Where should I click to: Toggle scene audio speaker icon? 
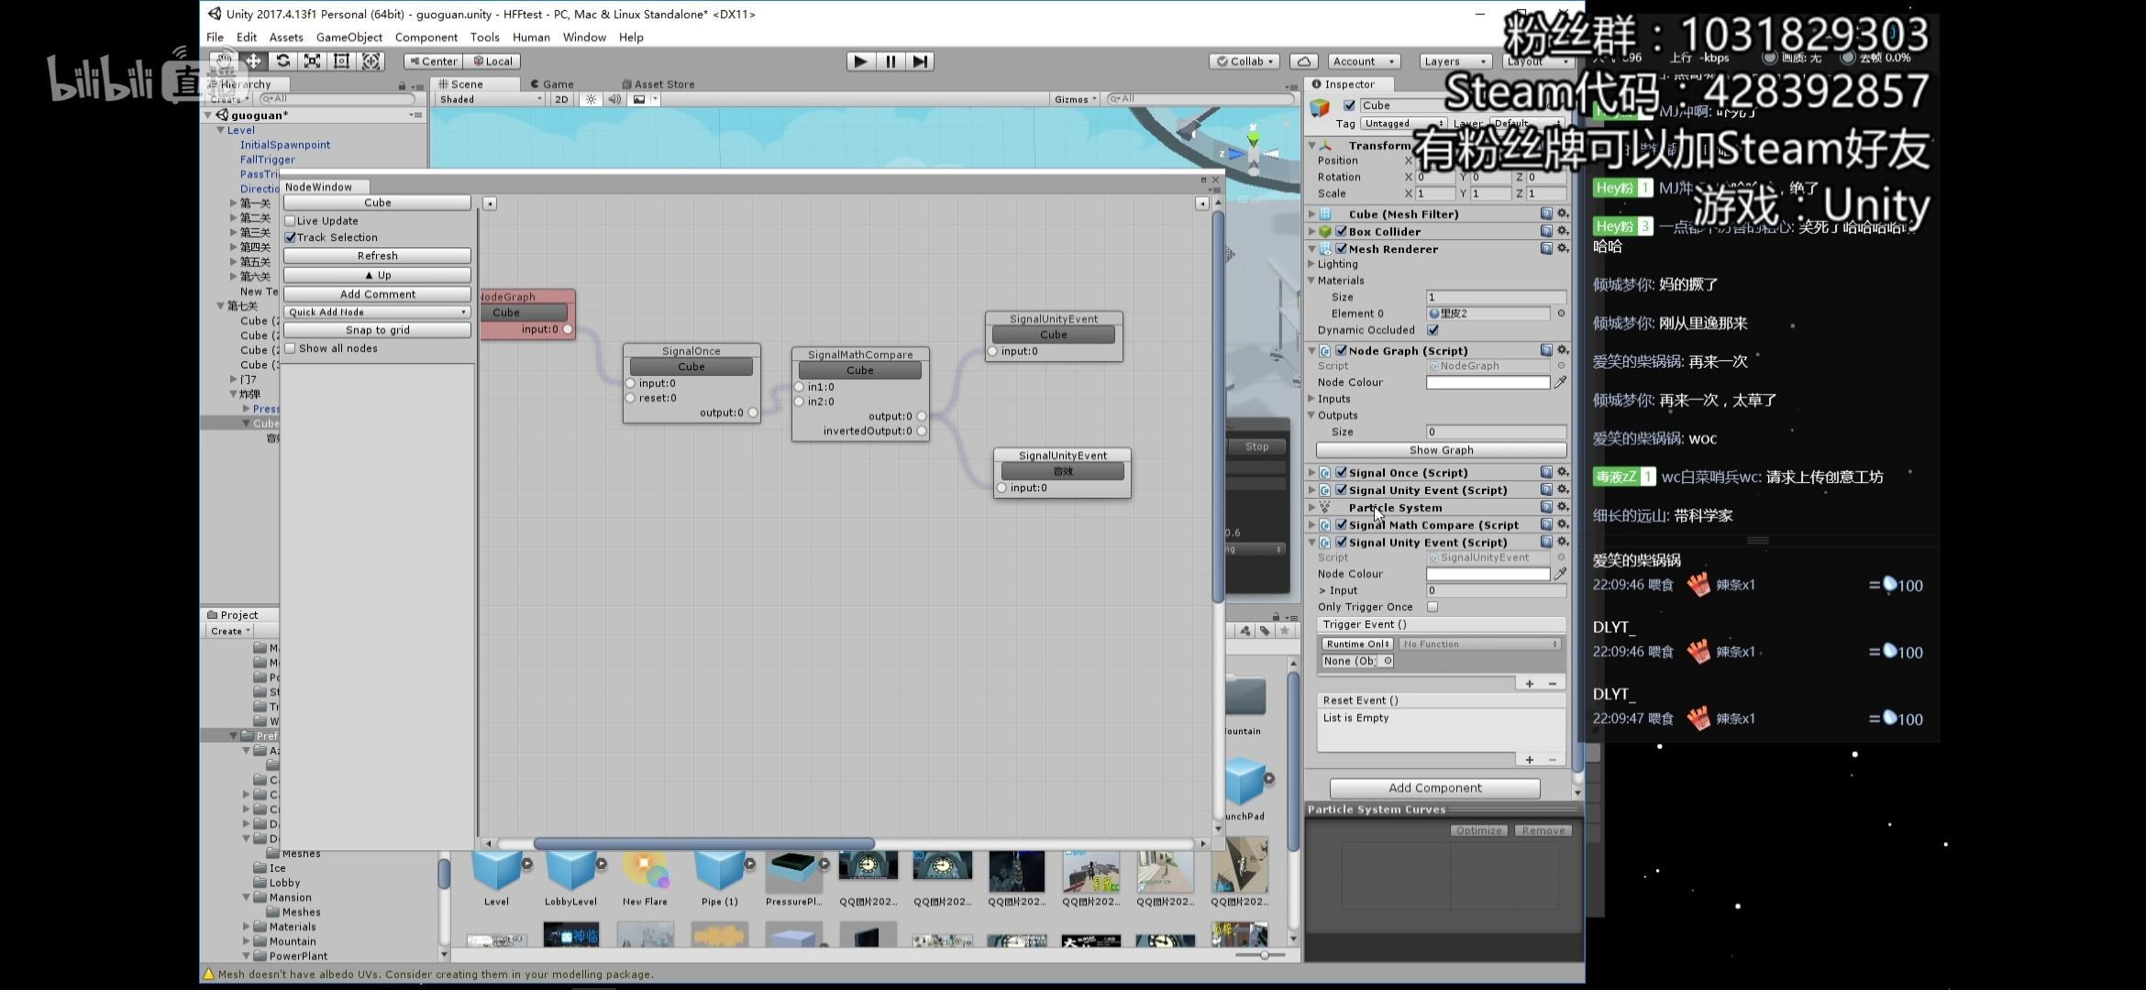tap(614, 99)
